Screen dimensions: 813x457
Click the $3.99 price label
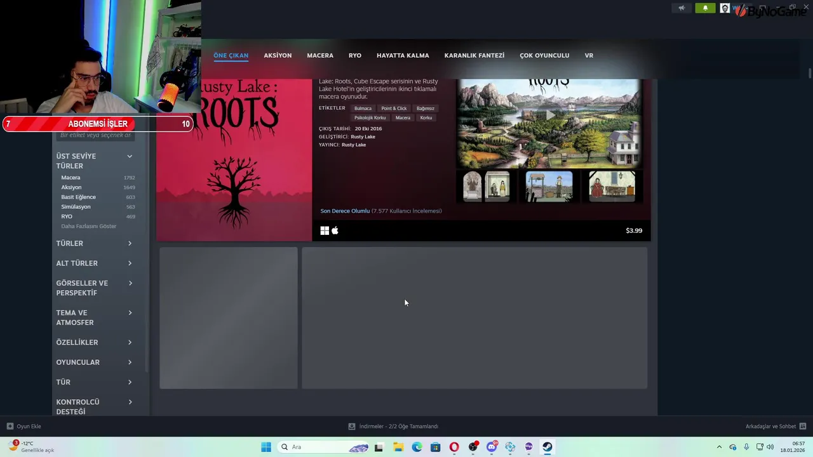tap(634, 230)
